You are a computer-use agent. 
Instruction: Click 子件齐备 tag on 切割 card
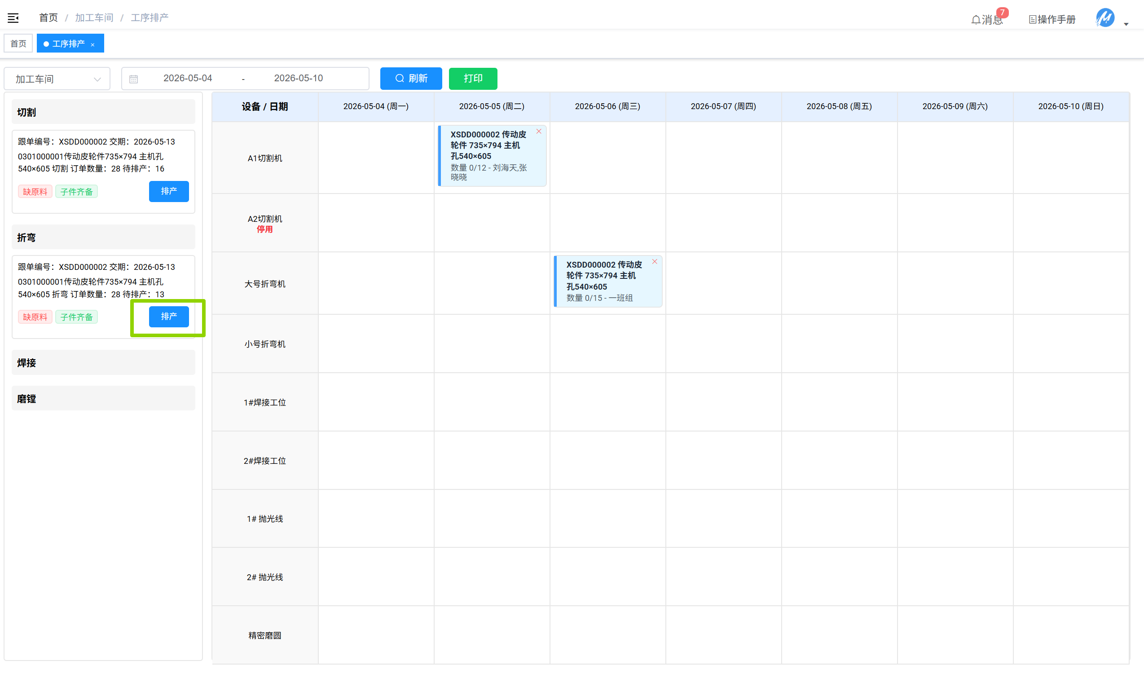[76, 192]
